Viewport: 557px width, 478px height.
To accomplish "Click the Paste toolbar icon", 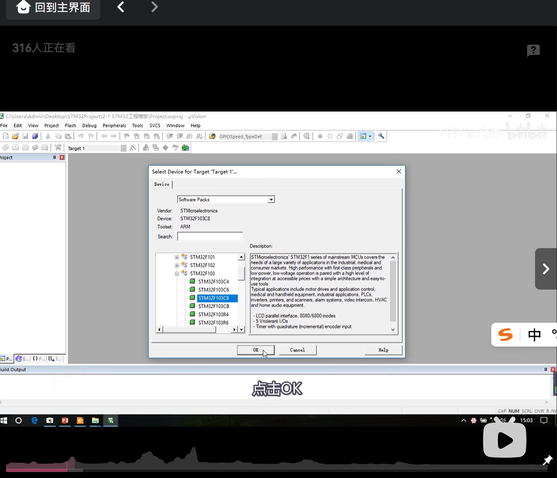I will click(x=68, y=136).
